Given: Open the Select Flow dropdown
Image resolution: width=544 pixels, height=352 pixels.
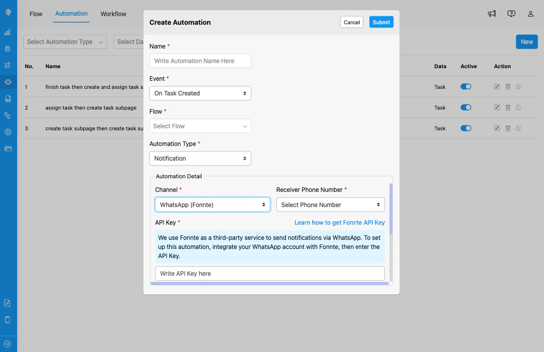Looking at the screenshot, I should (x=200, y=126).
